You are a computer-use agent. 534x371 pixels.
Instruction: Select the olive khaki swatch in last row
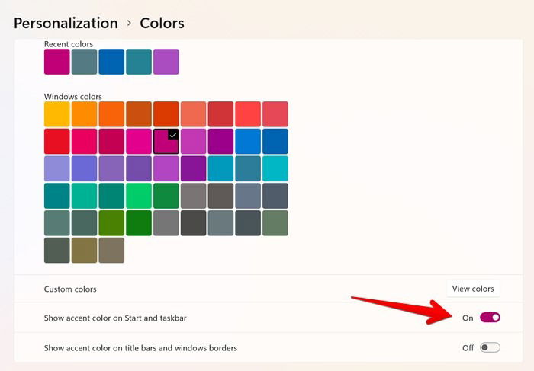pyautogui.click(x=84, y=251)
